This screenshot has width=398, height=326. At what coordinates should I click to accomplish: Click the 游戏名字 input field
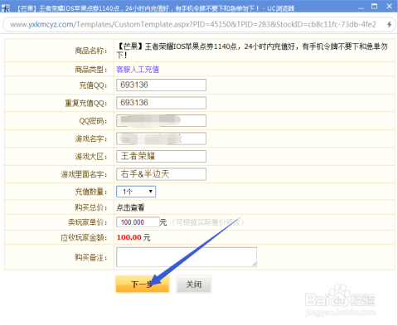(x=161, y=139)
